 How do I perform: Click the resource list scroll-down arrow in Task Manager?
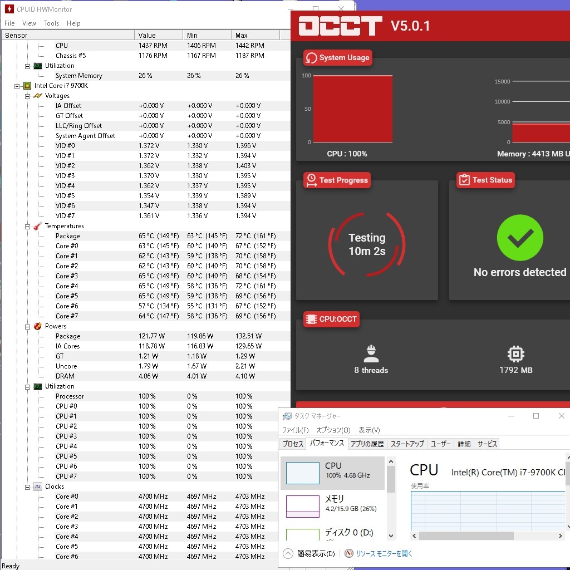391,535
